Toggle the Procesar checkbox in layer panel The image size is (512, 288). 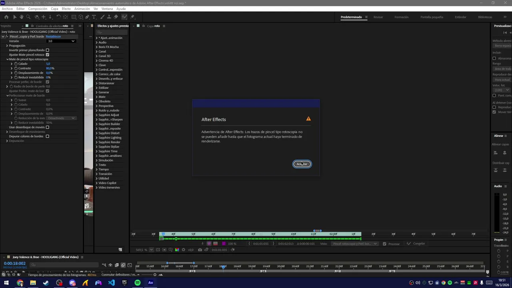click(384, 244)
